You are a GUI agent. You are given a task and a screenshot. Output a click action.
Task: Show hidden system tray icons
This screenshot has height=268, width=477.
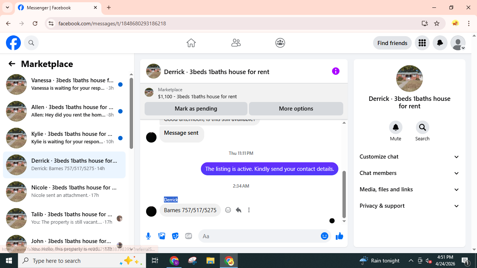[411, 261]
